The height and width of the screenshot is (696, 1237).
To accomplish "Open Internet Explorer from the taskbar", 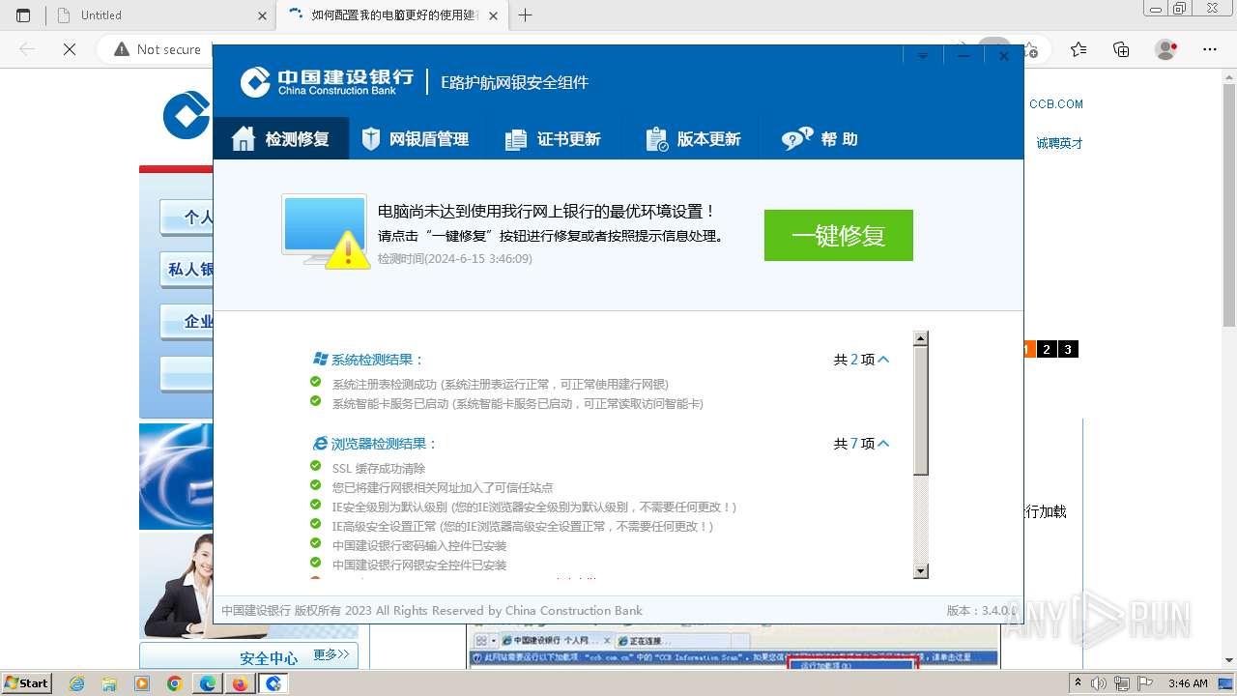I will (x=77, y=683).
